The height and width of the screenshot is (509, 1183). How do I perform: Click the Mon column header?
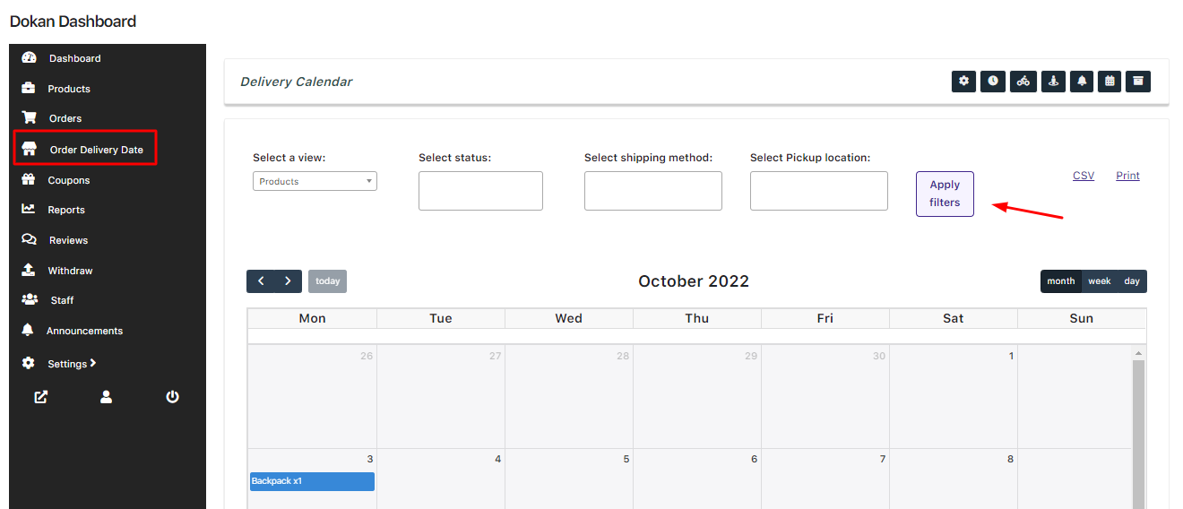tap(312, 318)
